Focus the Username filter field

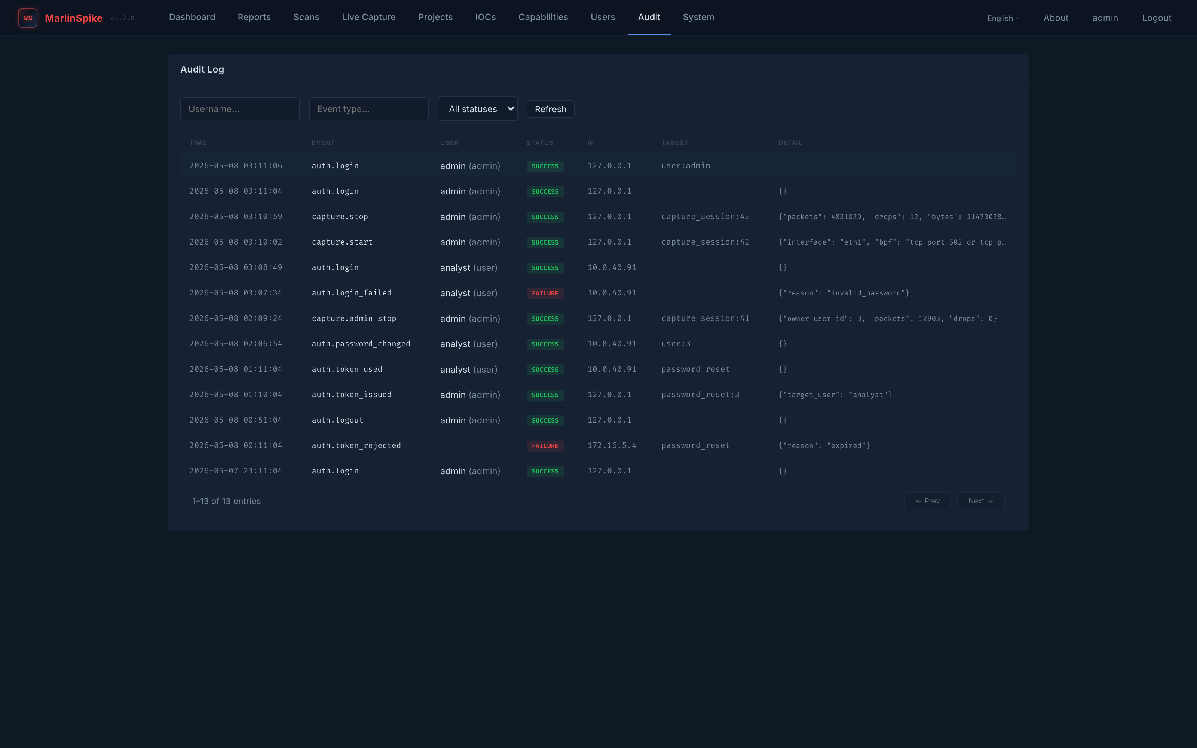coord(240,109)
